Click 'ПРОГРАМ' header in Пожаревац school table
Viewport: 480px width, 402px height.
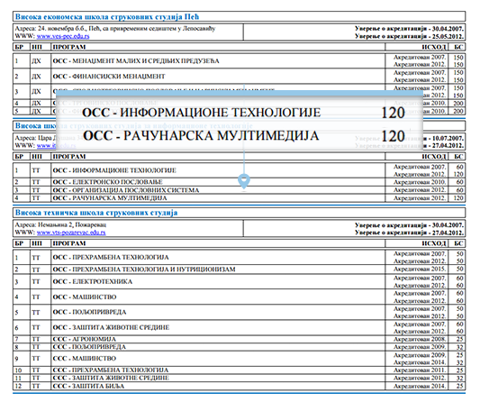(69, 243)
